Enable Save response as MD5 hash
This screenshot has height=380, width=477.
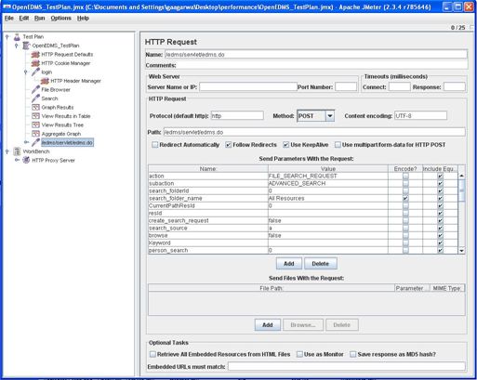(x=353, y=354)
